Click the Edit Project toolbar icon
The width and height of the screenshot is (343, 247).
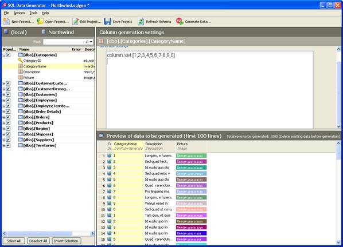[x=76, y=21]
